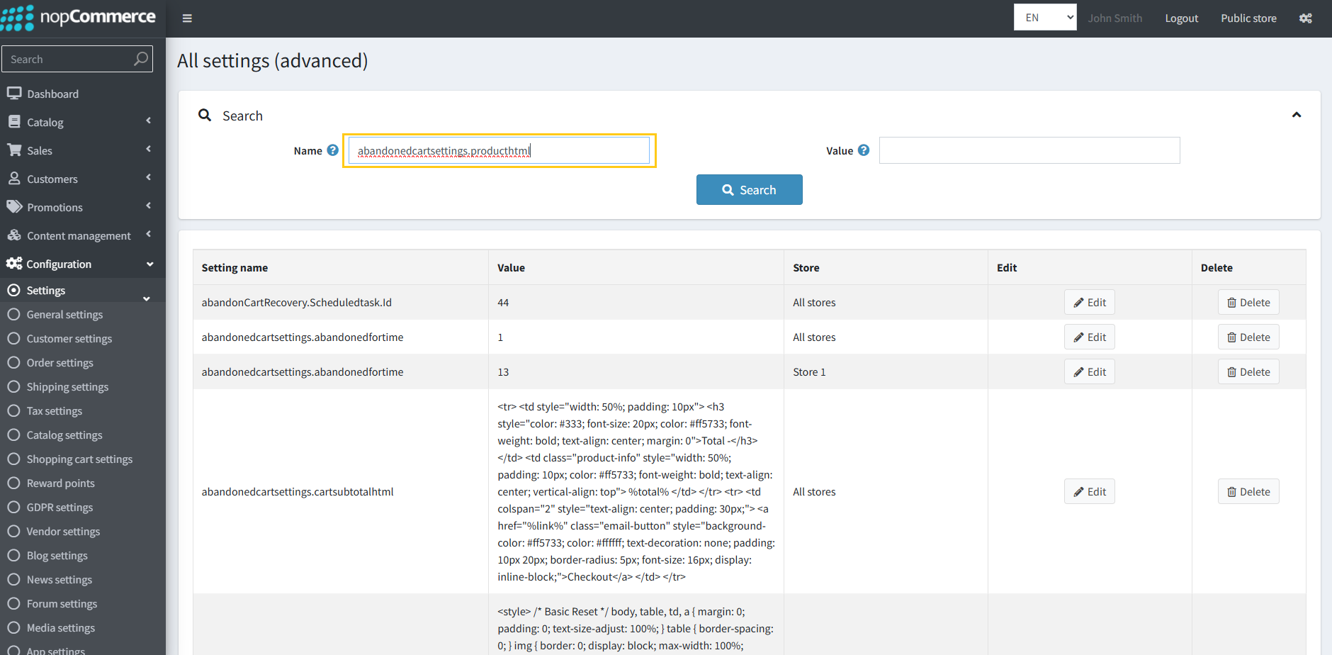The width and height of the screenshot is (1332, 655).
Task: Collapse the Search panel chevron
Action: point(1296,115)
